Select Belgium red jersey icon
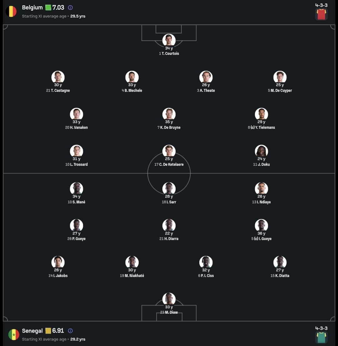338x346 pixels. click(321, 14)
